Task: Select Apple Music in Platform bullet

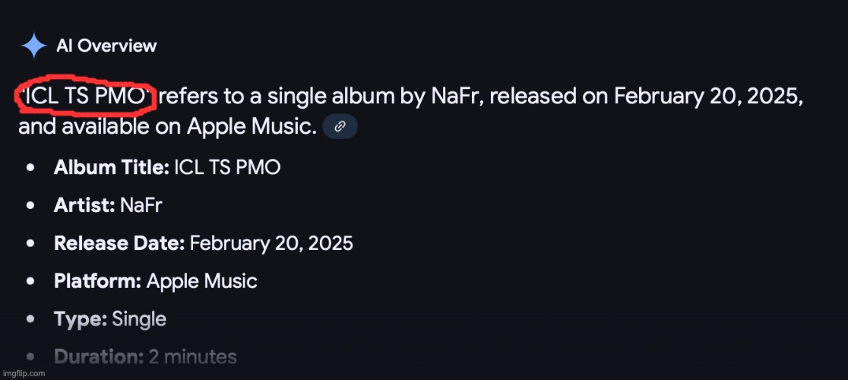Action: click(x=201, y=281)
